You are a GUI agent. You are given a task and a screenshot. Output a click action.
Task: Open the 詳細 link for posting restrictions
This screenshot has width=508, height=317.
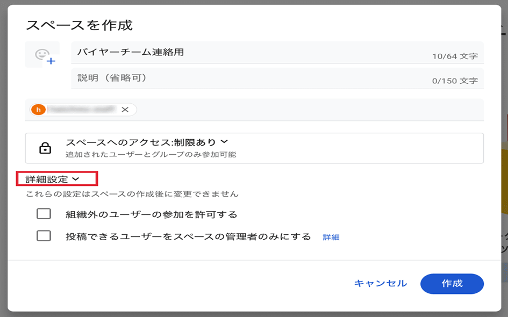[331, 237]
